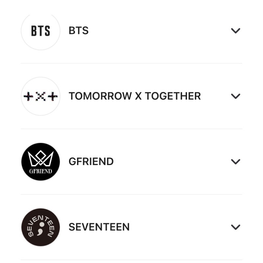Screen dimensions: 263x263
Task: Click the small GFRIEND wordmark under the crown
Action: (40, 171)
